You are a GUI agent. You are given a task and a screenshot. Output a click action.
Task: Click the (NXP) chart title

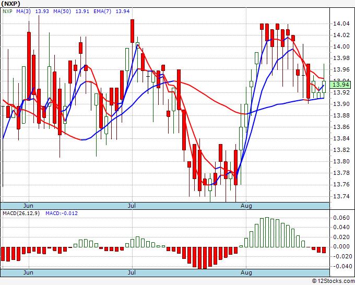tap(10, 4)
